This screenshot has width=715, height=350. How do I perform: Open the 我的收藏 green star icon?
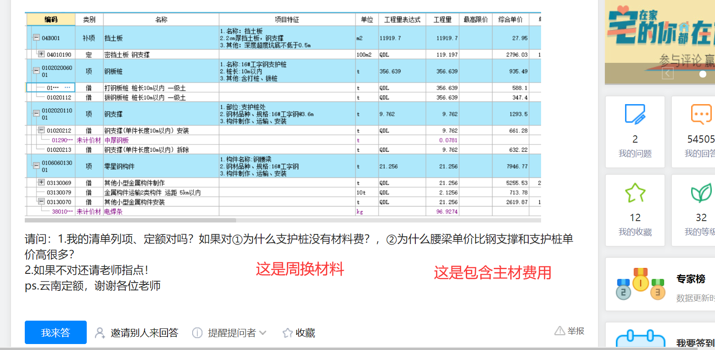(x=635, y=193)
